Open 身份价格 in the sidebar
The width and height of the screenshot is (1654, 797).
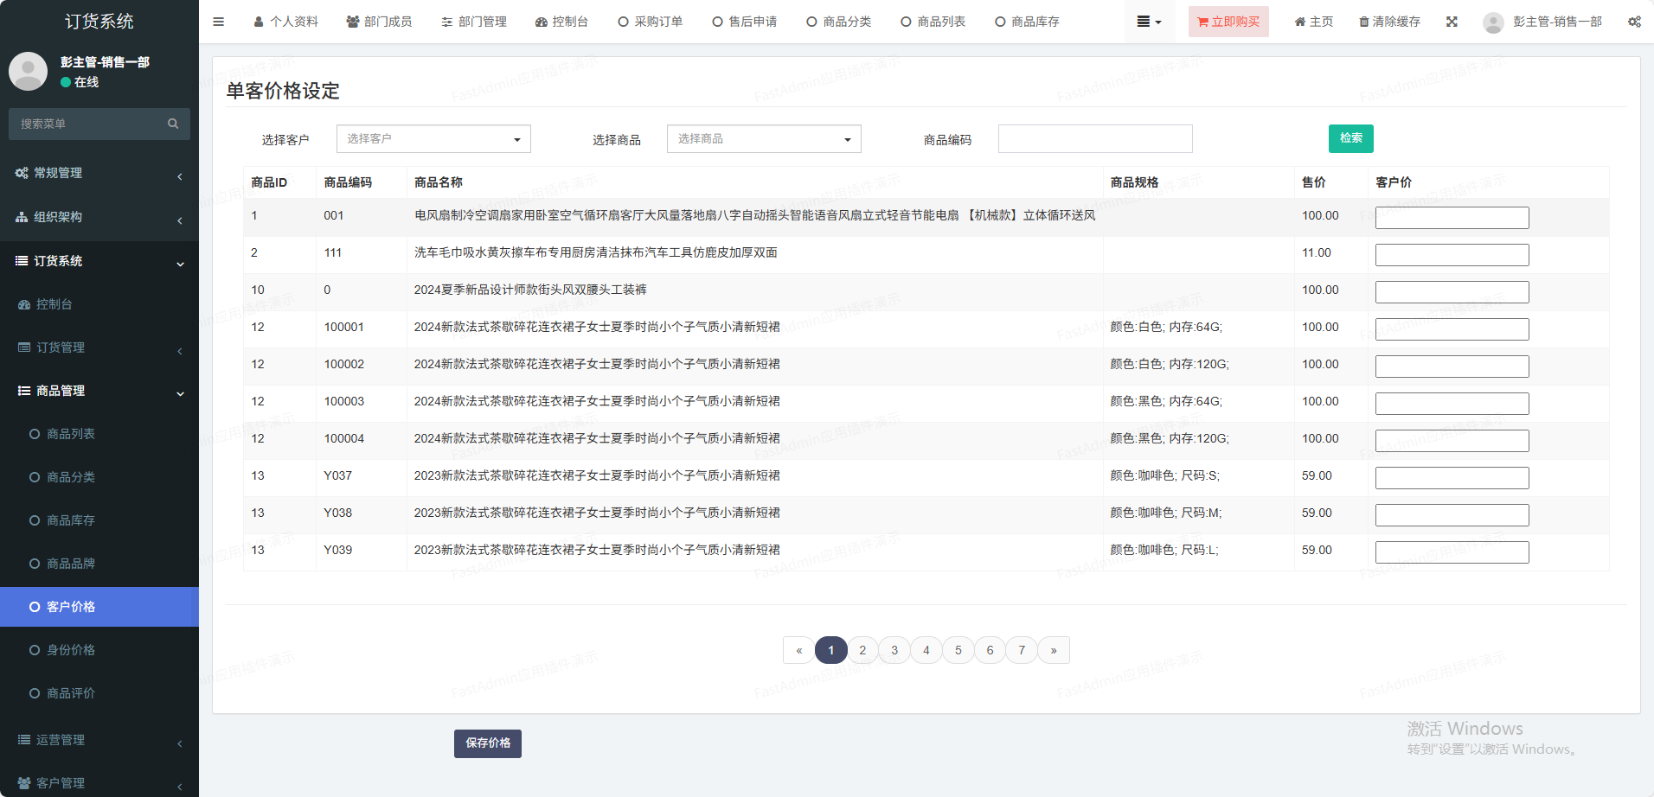click(71, 650)
